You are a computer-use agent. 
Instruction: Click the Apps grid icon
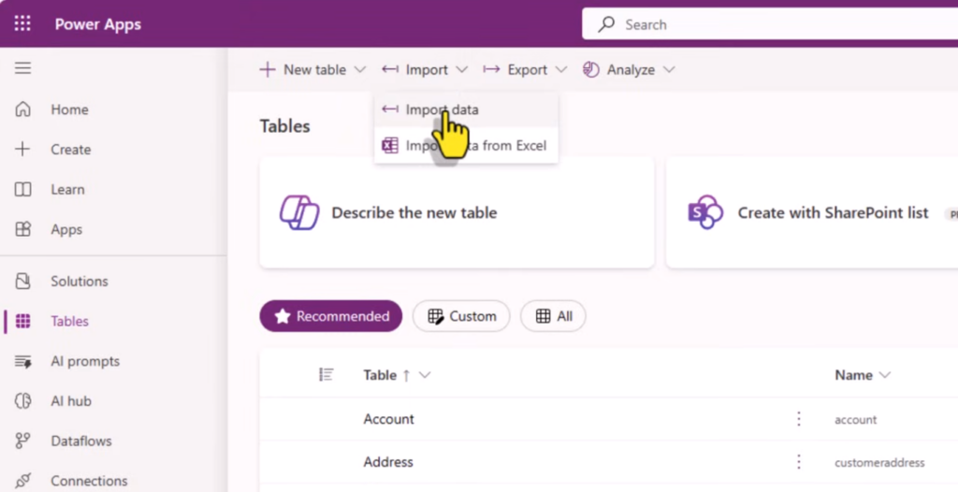22,229
